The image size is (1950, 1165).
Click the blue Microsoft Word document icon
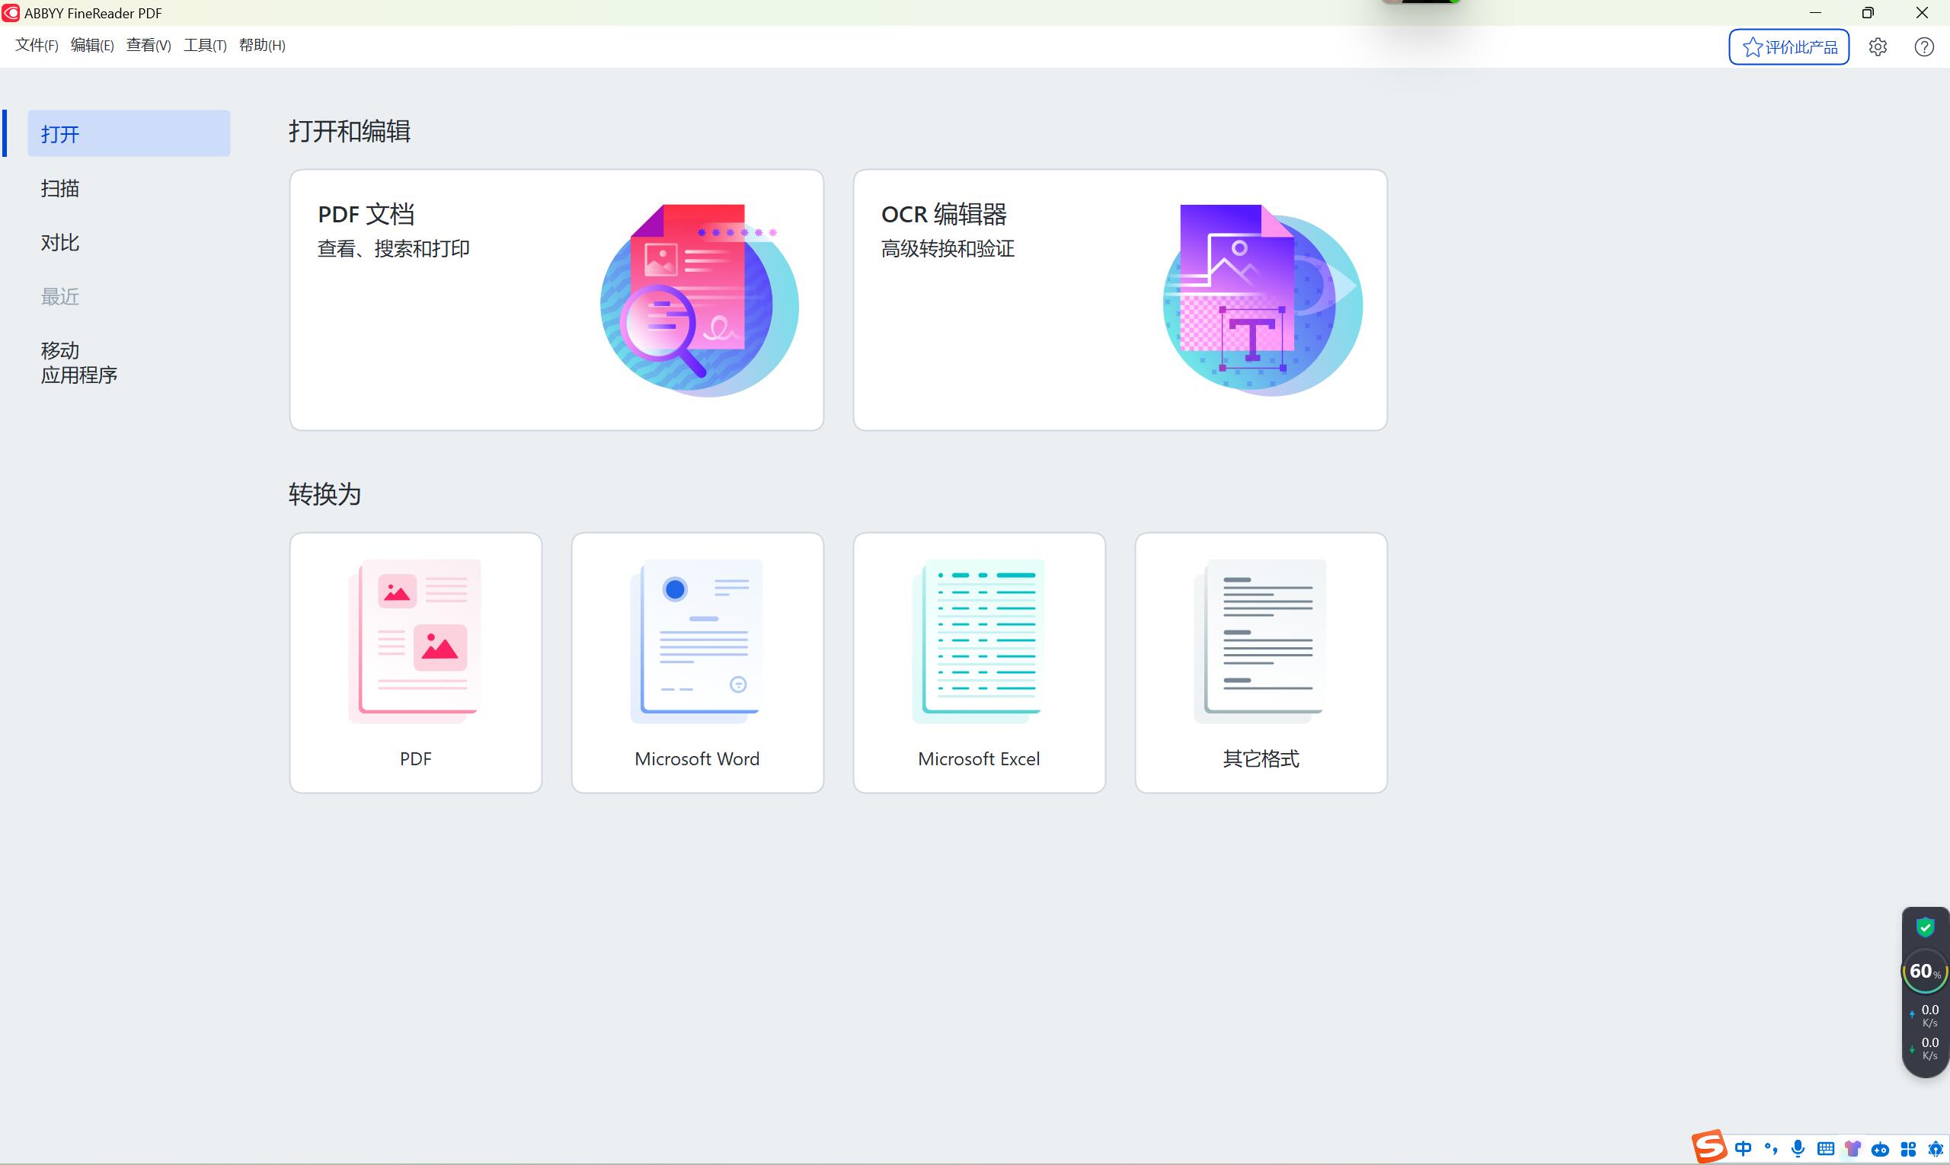697,640
